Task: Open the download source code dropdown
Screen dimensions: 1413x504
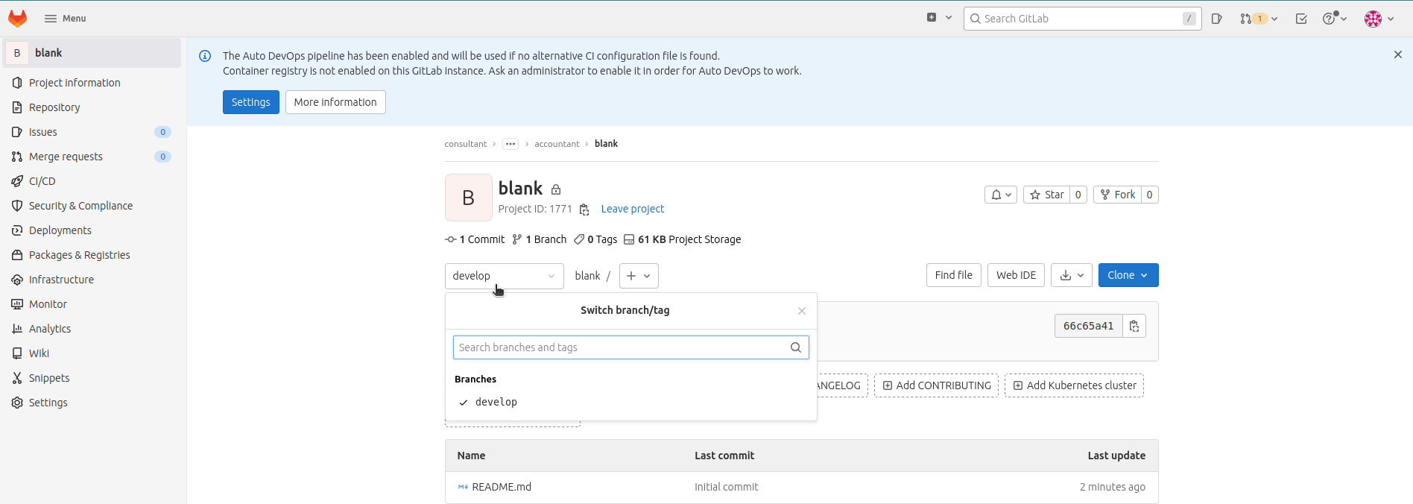Action: pyautogui.click(x=1072, y=275)
